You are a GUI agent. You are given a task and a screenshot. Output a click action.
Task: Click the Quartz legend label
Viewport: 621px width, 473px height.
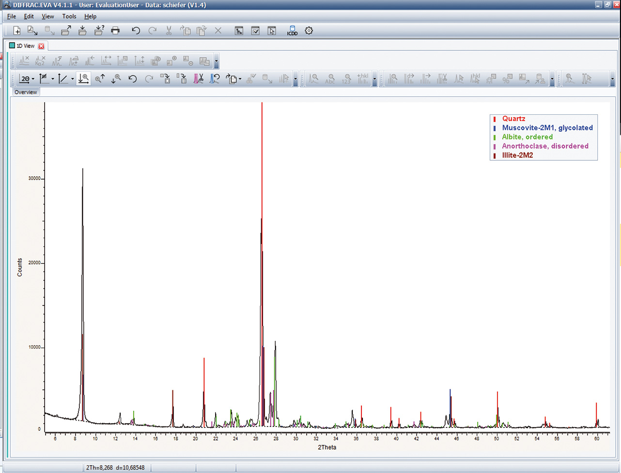coord(513,119)
